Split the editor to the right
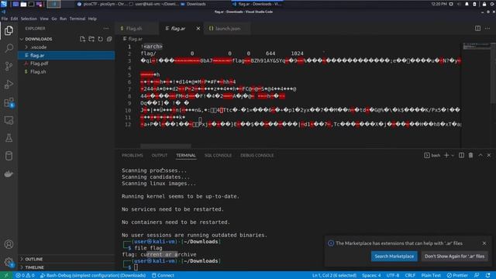The height and width of the screenshot is (279, 496). pos(477,29)
